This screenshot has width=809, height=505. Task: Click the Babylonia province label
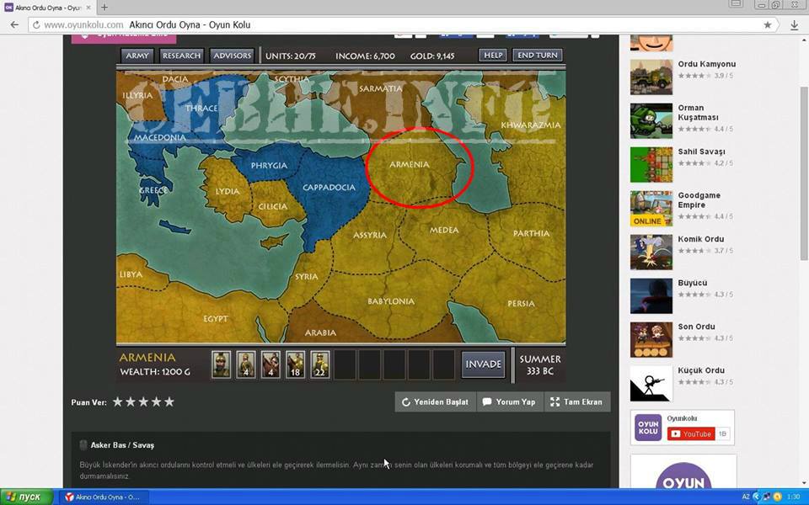(390, 301)
